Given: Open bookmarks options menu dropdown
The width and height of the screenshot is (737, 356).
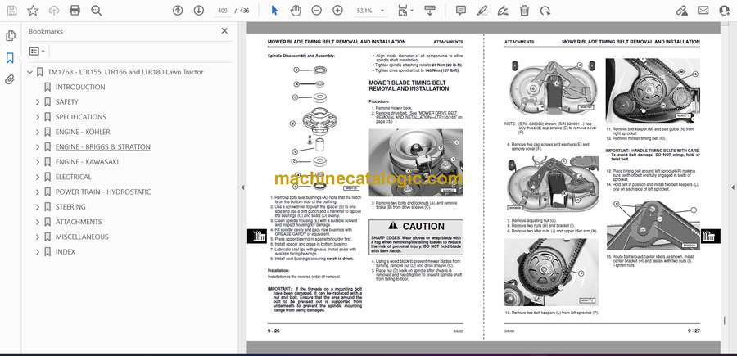Looking at the screenshot, I should [37, 52].
